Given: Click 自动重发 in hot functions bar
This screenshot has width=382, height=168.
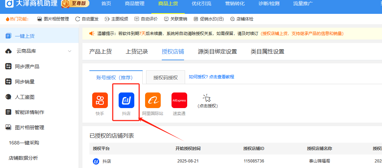Looking at the screenshot, I should (x=87, y=19).
